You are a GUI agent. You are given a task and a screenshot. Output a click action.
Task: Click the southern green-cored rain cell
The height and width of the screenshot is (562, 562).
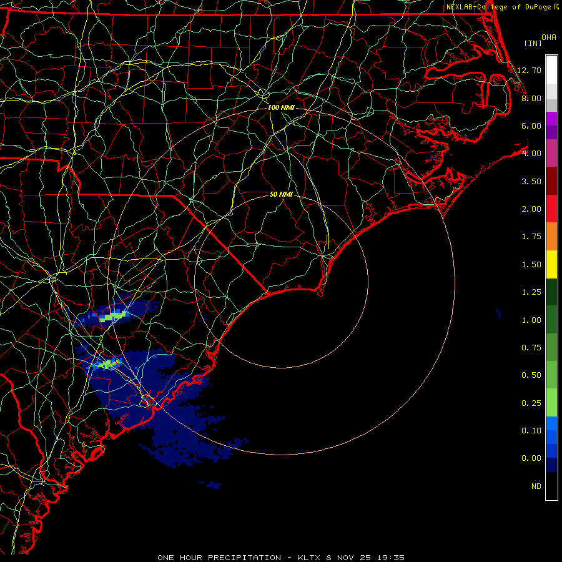109,364
